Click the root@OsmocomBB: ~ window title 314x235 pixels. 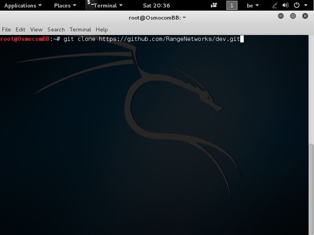coord(157,18)
